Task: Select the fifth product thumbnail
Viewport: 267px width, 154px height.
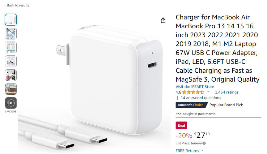Action: [x=11, y=75]
